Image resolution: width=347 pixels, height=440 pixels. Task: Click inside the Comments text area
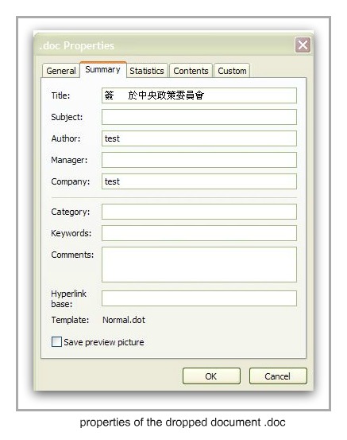[199, 265]
